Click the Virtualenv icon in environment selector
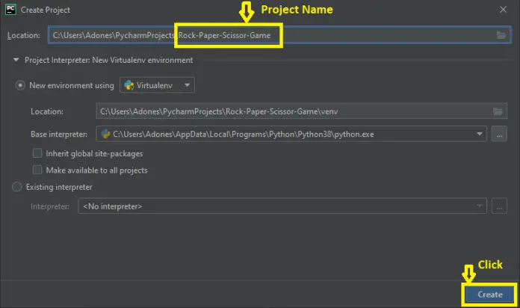The width and height of the screenshot is (520, 308). pos(130,85)
